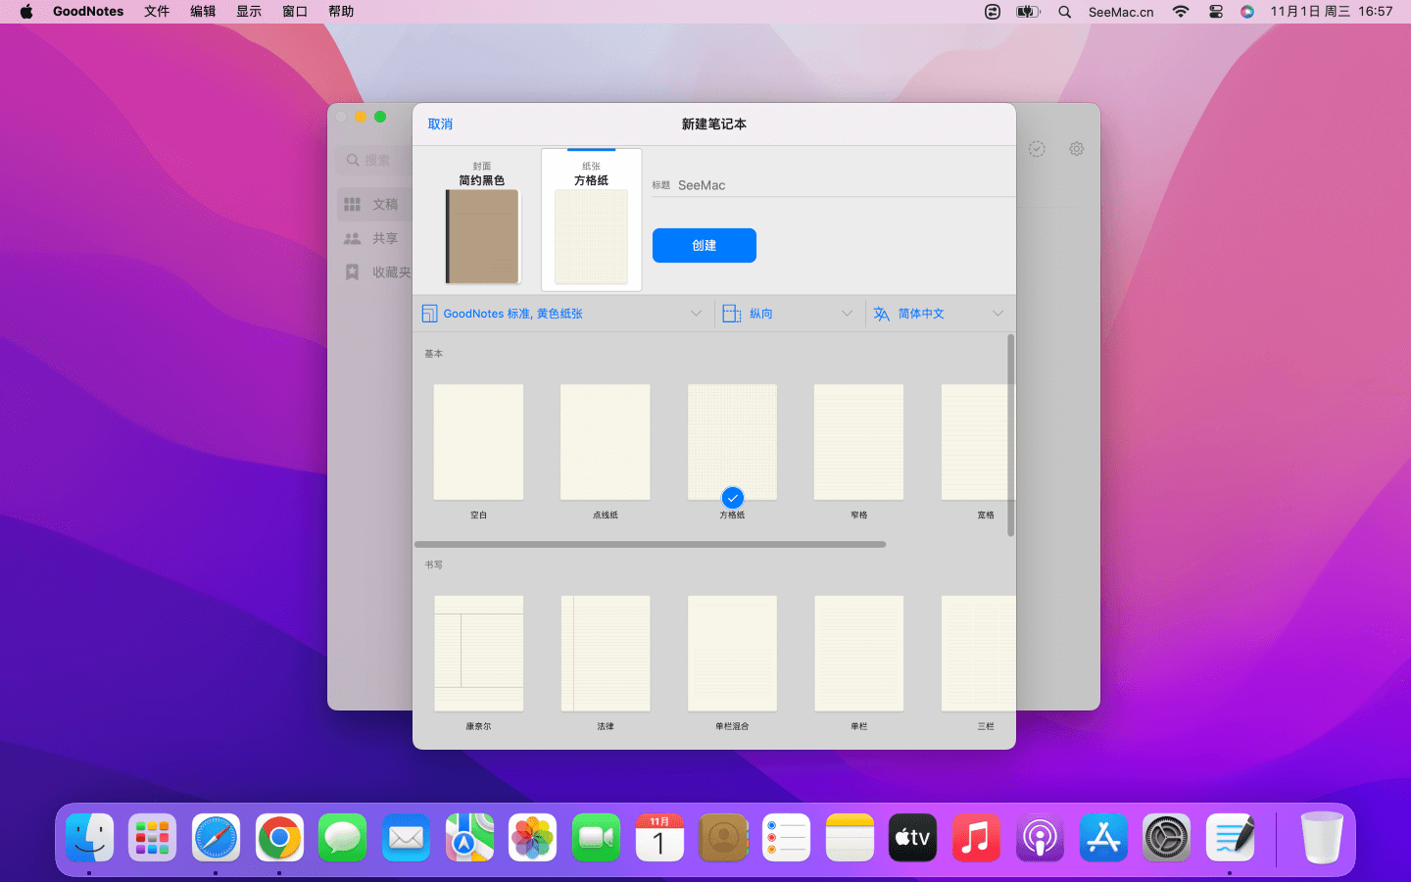Open Maps app in dock
Image resolution: width=1411 pixels, height=882 pixels.
coord(469,838)
